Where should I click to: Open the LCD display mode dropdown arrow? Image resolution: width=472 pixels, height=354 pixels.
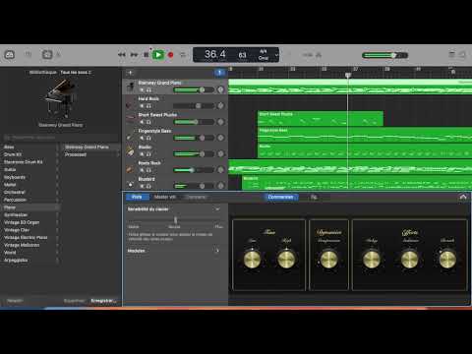tap(276, 55)
